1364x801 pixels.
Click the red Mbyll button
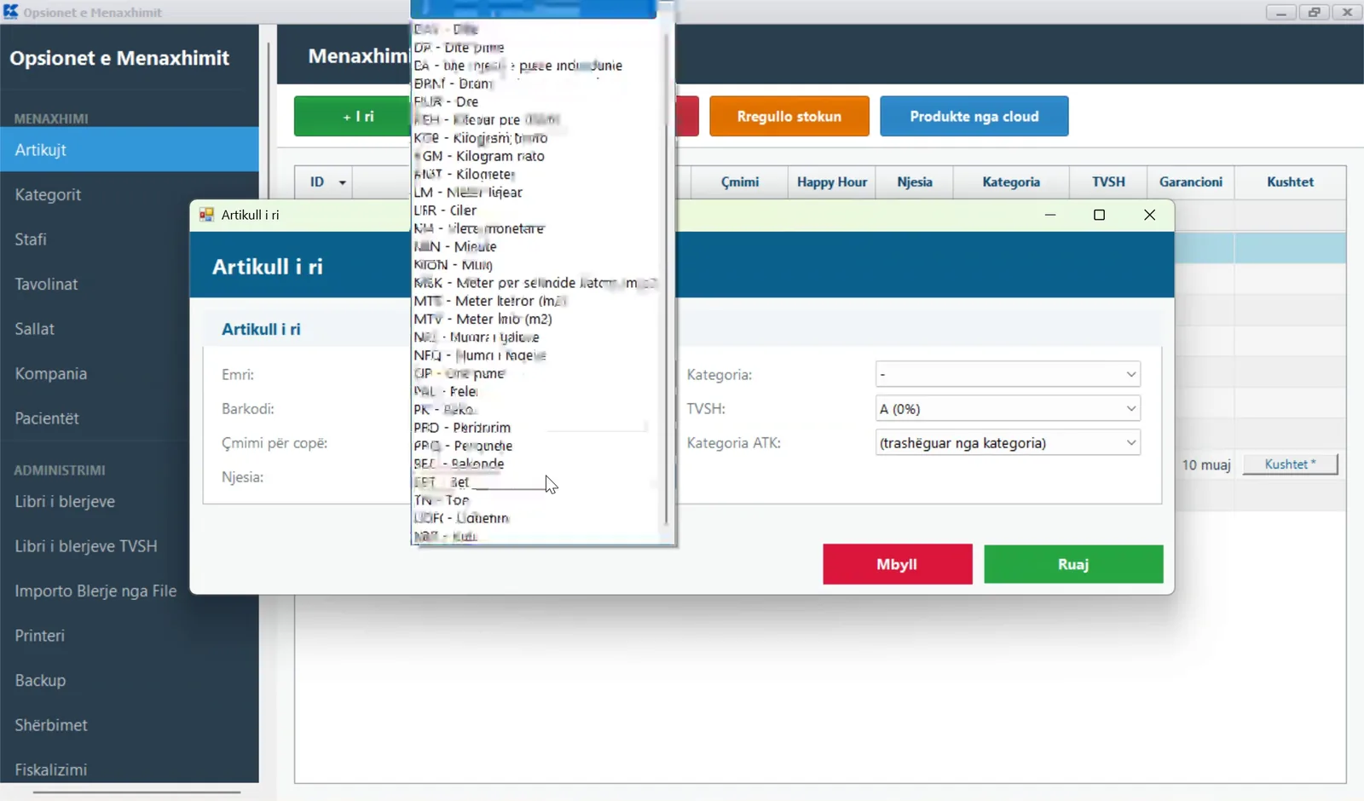click(x=897, y=564)
